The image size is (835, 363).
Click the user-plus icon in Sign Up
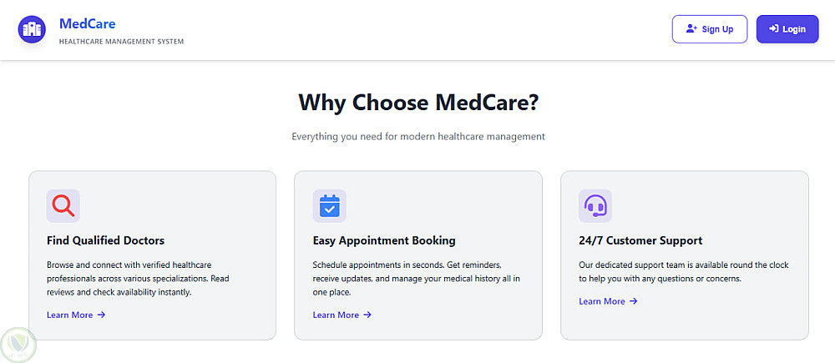click(691, 29)
